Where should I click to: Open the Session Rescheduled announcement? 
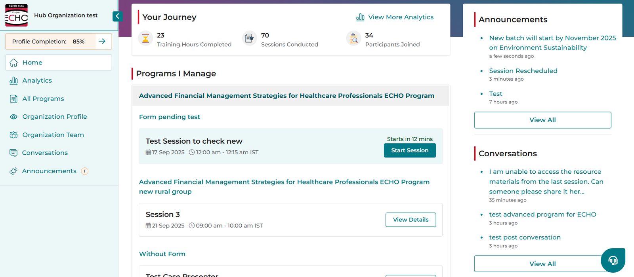pyautogui.click(x=523, y=71)
